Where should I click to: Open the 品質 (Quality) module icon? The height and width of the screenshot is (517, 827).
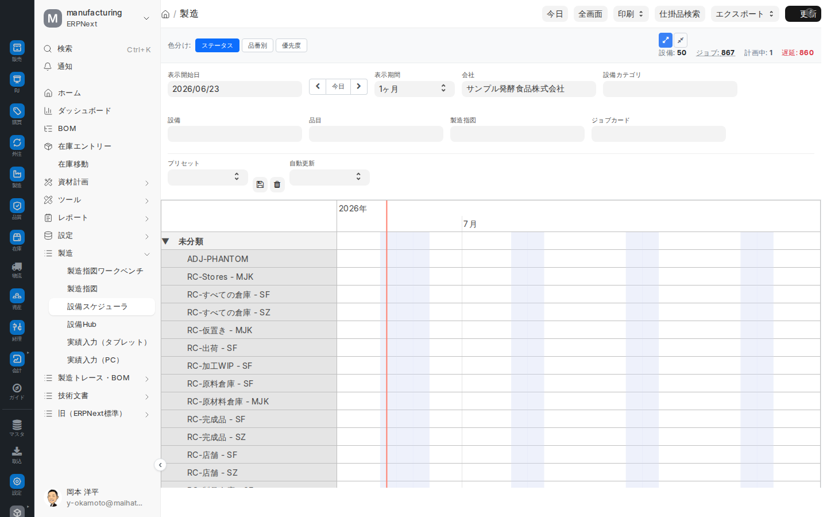[17, 206]
